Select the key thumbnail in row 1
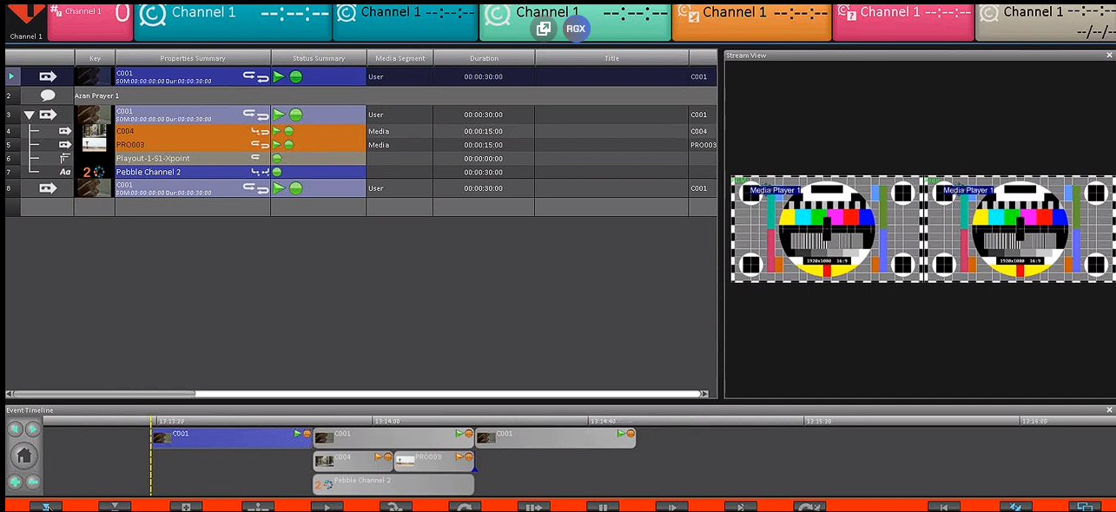The width and height of the screenshot is (1116, 512). pyautogui.click(x=94, y=76)
